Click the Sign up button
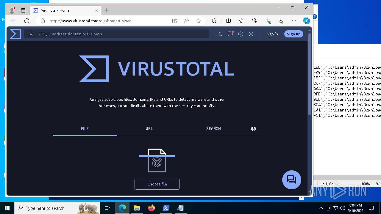This screenshot has width=381, height=214. point(293,34)
